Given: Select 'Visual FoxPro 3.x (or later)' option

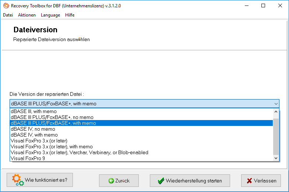Looking at the screenshot, I should 141,141.
